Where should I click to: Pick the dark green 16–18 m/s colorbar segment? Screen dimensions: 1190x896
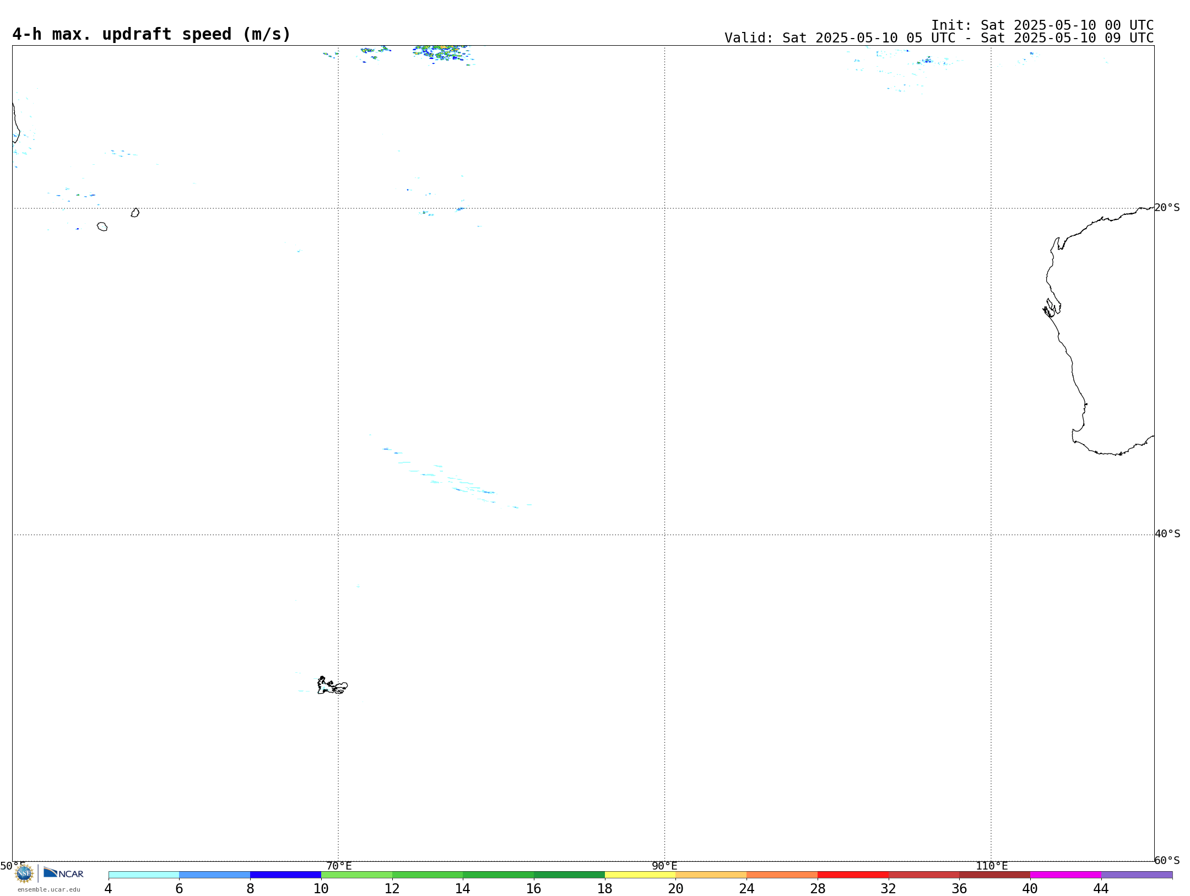coord(569,875)
